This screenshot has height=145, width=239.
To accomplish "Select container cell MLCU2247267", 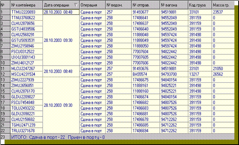I will pyautogui.click(x=26, y=69).
